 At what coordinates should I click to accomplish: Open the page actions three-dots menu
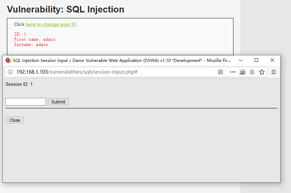click(x=232, y=72)
